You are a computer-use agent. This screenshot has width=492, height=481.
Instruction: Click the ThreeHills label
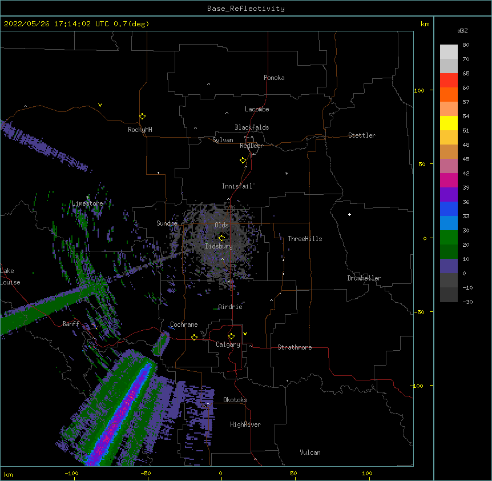pyautogui.click(x=305, y=239)
